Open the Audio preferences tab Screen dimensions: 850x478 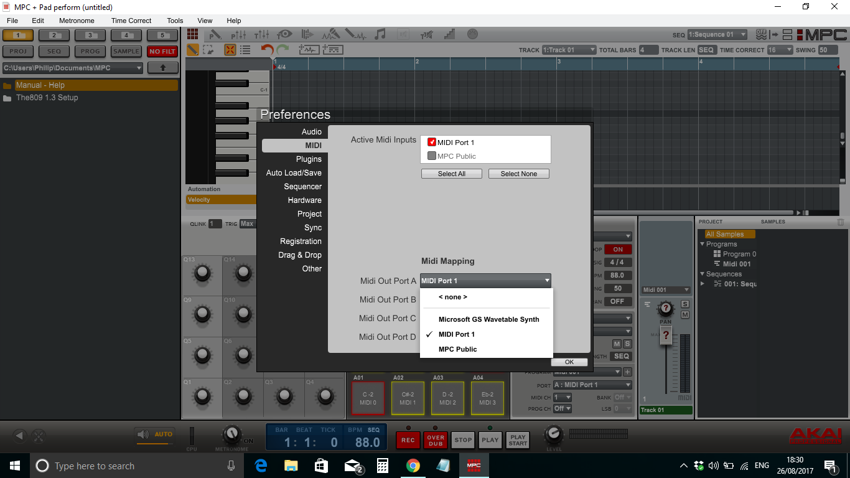pyautogui.click(x=312, y=131)
